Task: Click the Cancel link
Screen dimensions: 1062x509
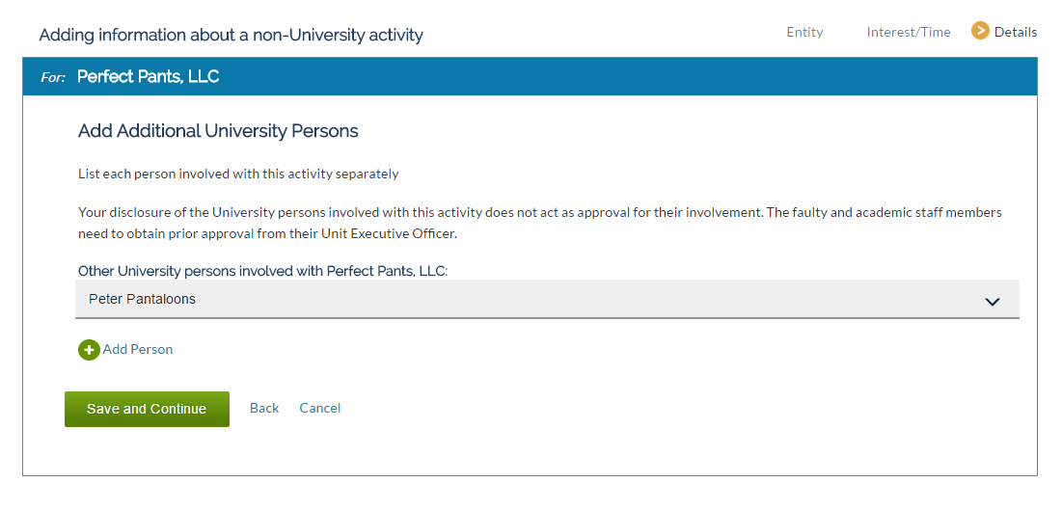Action: coord(319,408)
